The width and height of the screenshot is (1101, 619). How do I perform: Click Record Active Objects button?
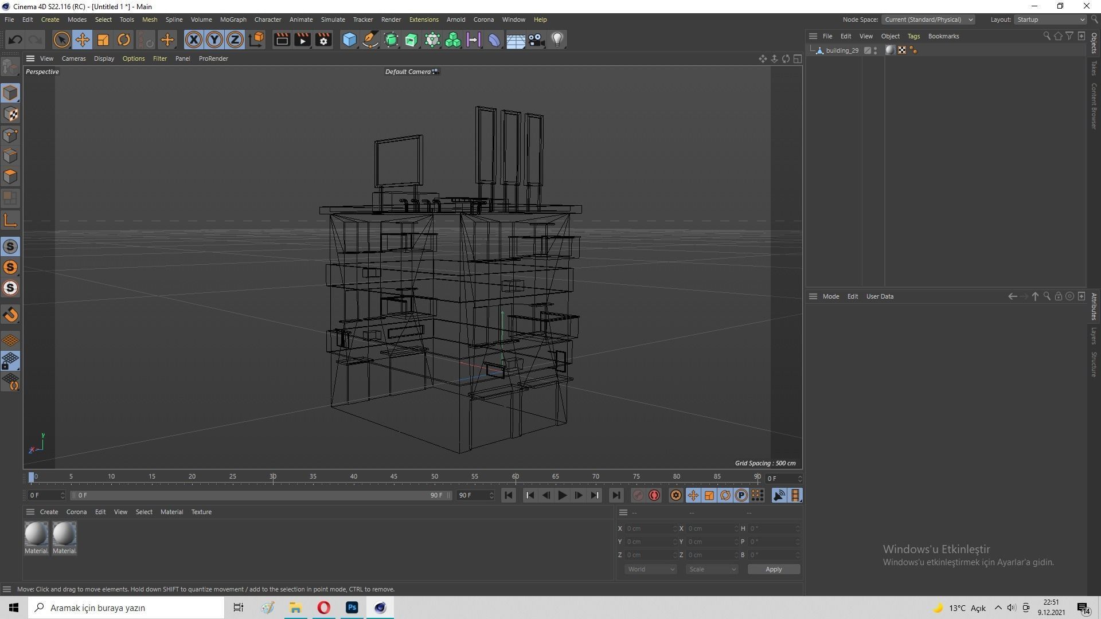[x=638, y=495]
